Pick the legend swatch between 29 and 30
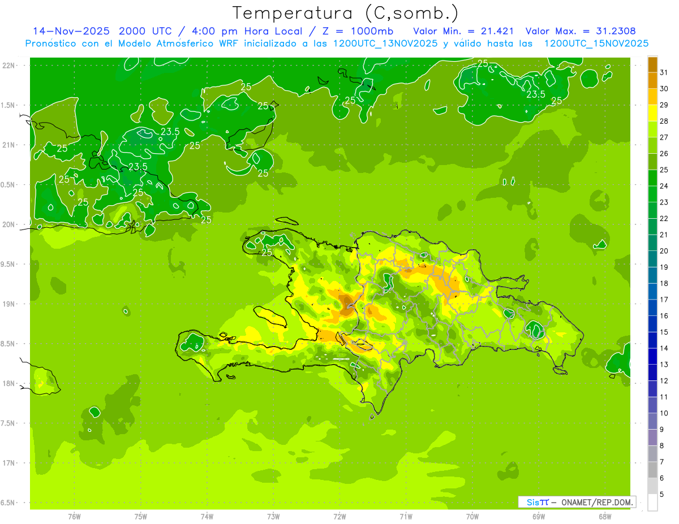The image size is (679, 524). pos(652,97)
